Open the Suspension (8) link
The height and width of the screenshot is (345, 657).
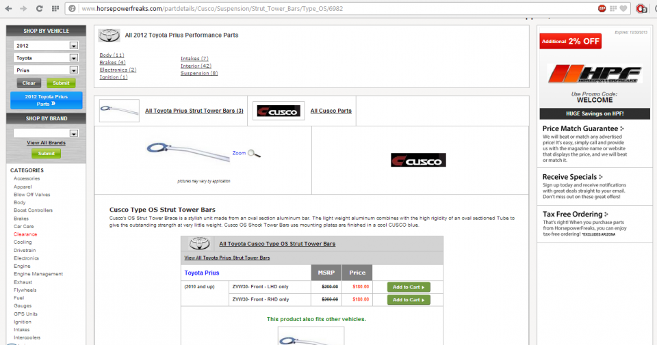pos(199,73)
